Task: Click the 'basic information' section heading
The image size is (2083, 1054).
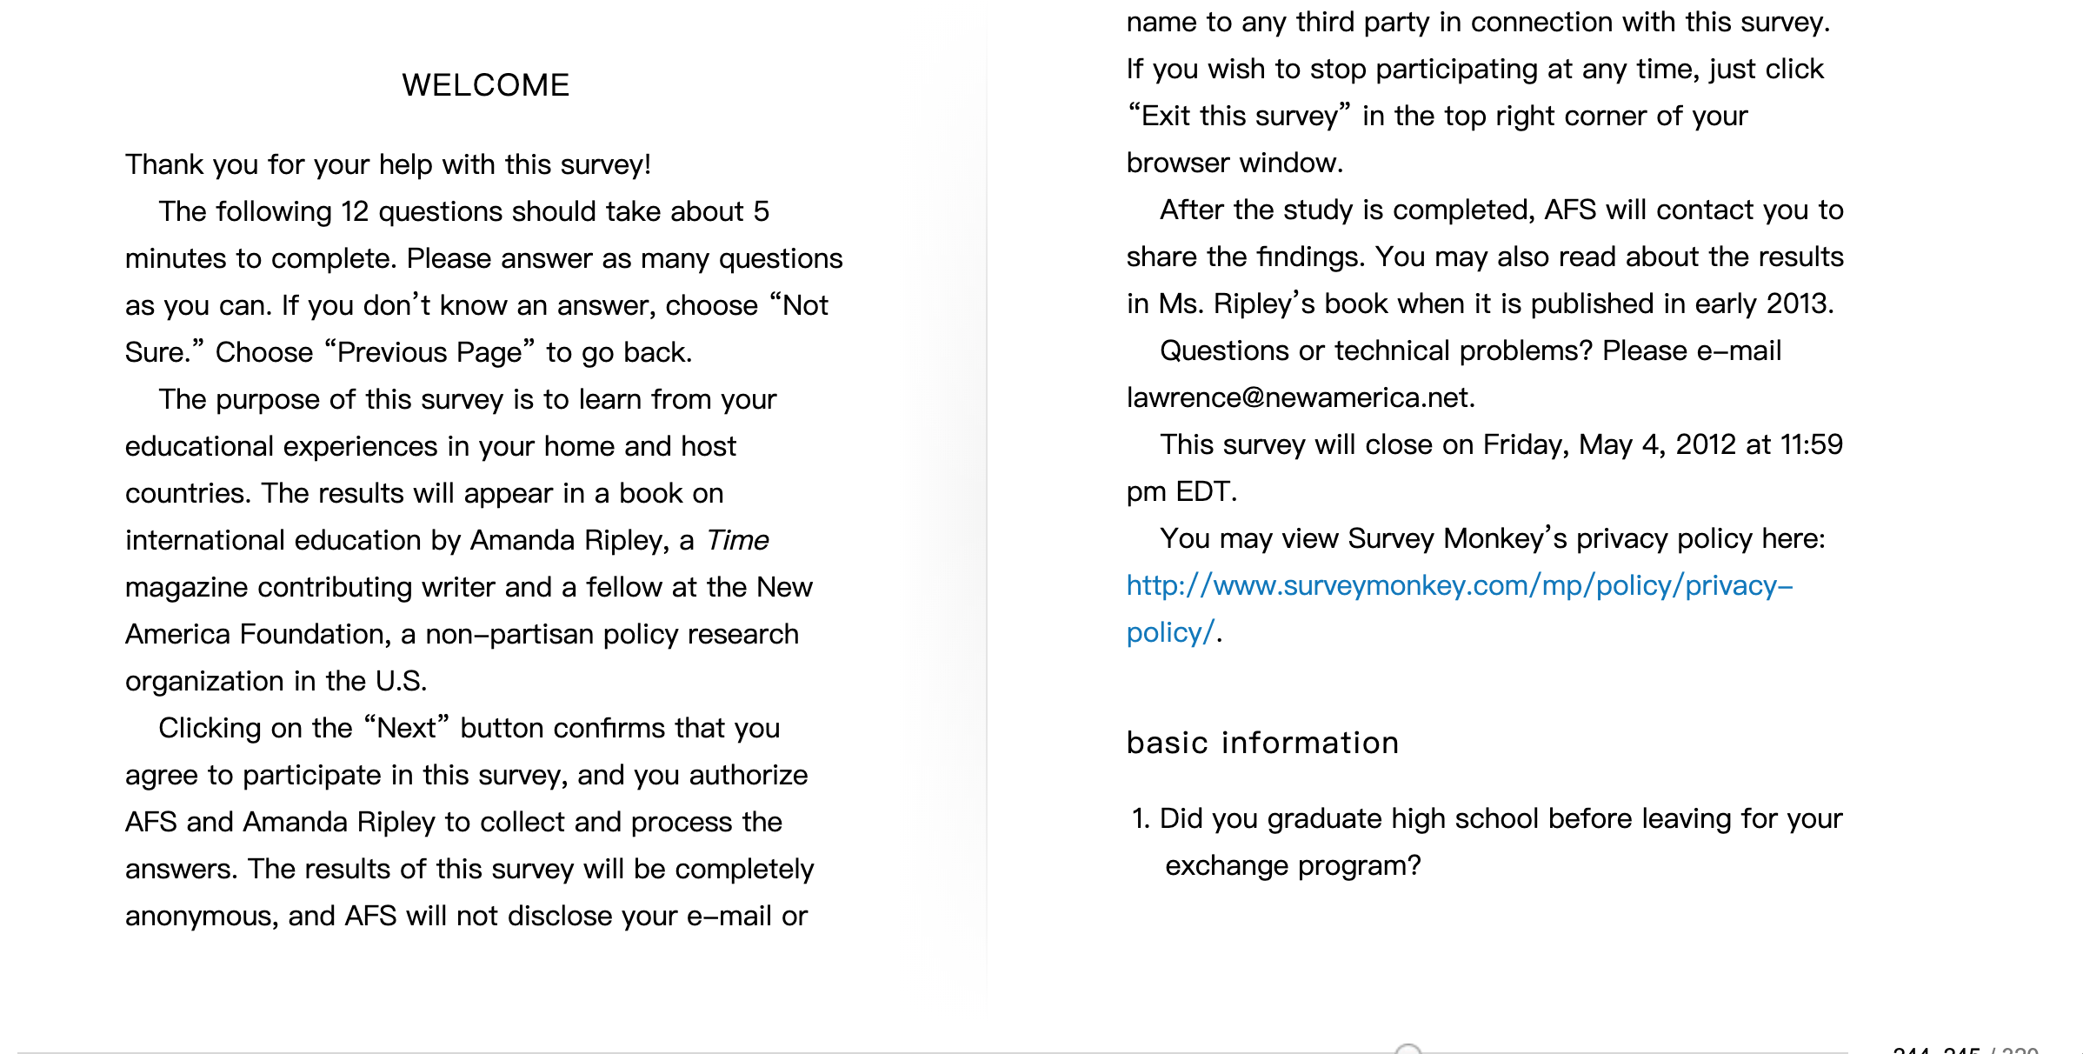Action: pyautogui.click(x=1262, y=743)
